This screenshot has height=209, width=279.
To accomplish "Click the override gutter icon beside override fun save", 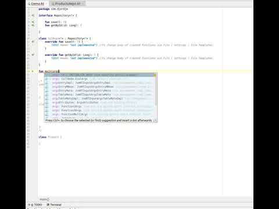I will click(33, 42).
